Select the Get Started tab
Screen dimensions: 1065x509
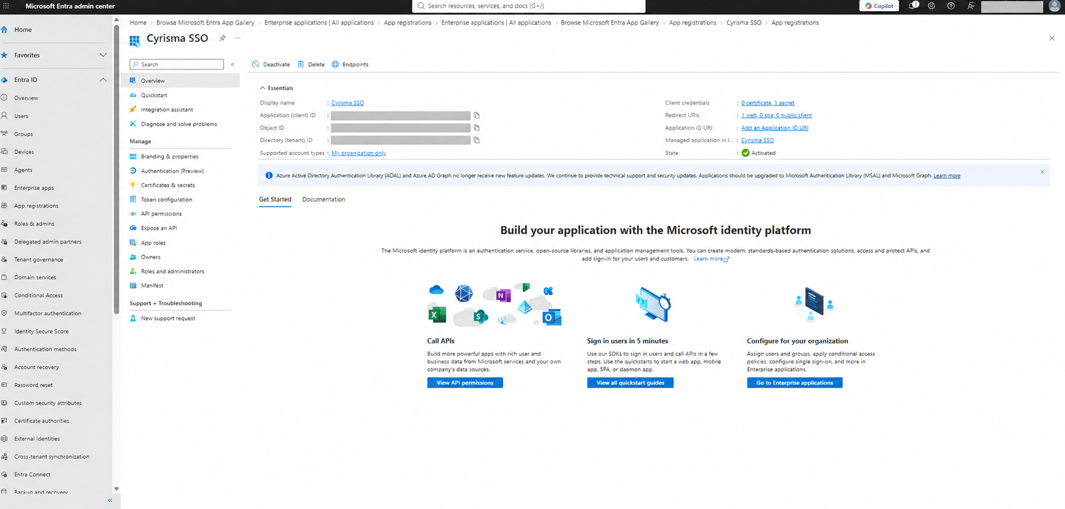click(275, 200)
